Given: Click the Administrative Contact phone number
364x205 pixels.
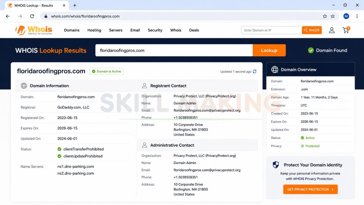Looking at the screenshot, I should click(x=186, y=177).
